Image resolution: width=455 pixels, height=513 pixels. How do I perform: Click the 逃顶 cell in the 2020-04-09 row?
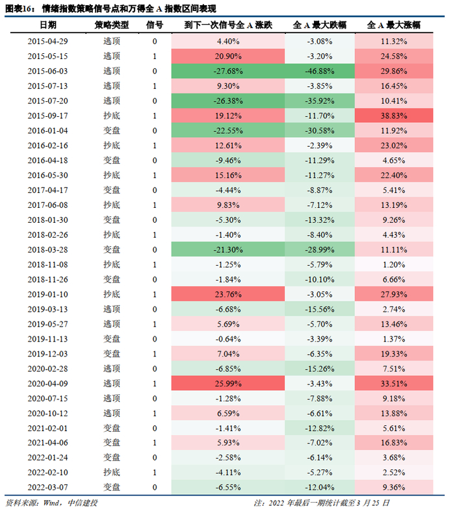(111, 383)
